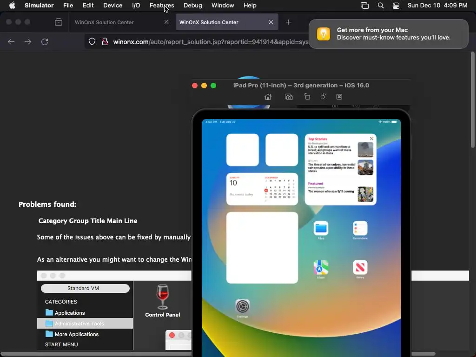Select More Applications category
476x357 pixels.
coord(72,334)
